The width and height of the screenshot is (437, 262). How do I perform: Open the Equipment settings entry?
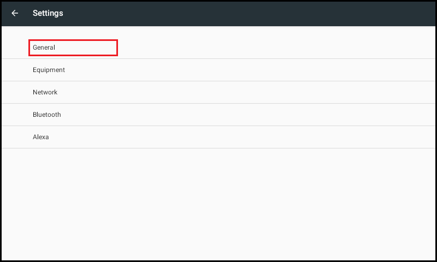pyautogui.click(x=218, y=70)
